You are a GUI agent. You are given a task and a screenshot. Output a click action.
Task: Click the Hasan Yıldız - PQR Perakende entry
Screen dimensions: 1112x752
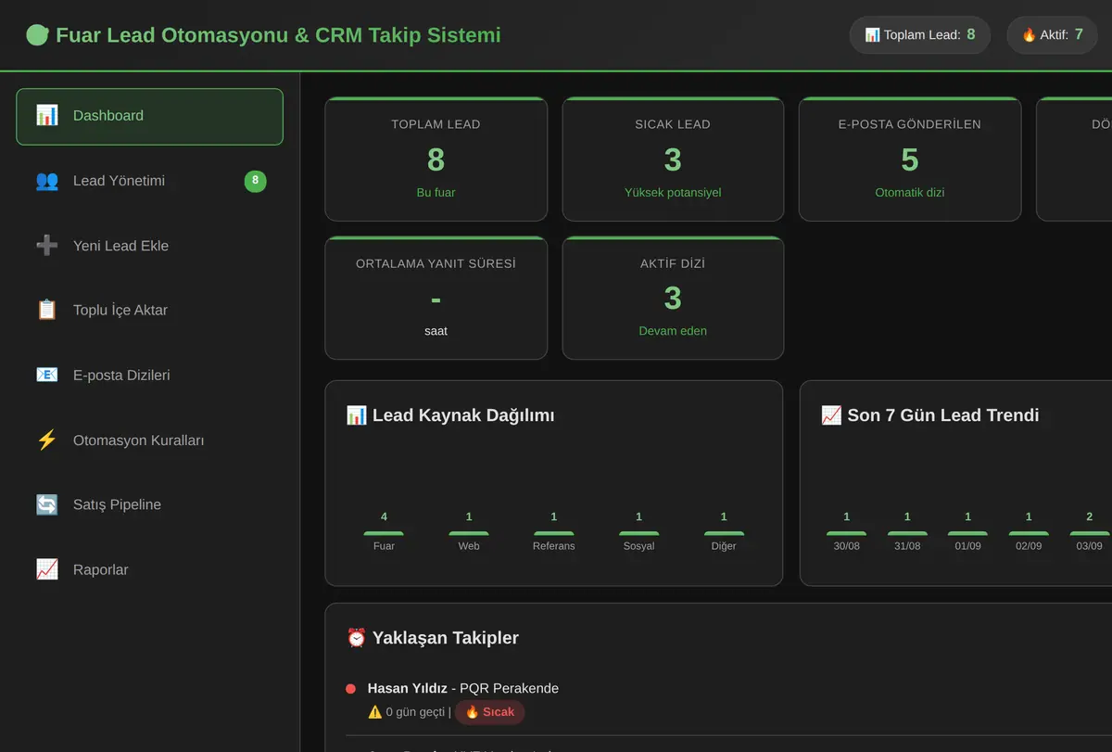pyautogui.click(x=463, y=688)
